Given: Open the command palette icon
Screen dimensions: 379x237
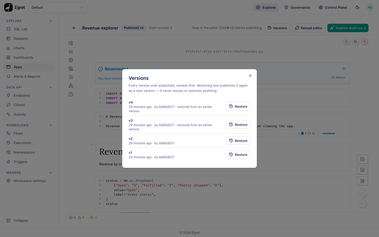Looking at the screenshot, I should [362, 181].
